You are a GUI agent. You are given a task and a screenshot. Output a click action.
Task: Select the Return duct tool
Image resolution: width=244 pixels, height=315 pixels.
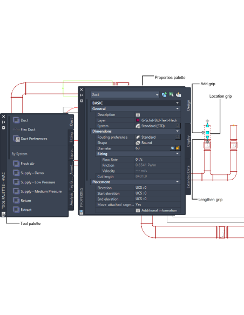[x=22, y=201]
